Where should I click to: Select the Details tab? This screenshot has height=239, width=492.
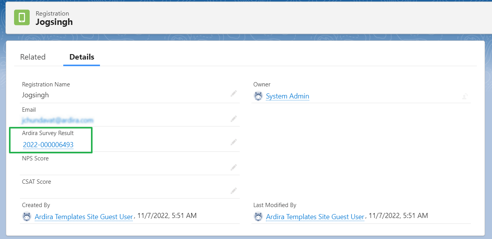(81, 57)
